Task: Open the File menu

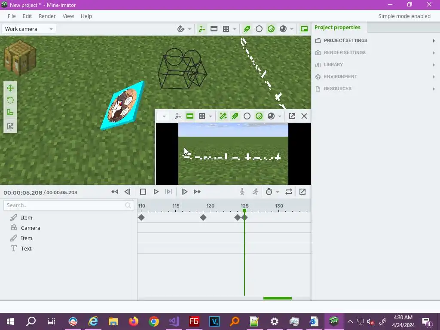Action: click(x=12, y=16)
